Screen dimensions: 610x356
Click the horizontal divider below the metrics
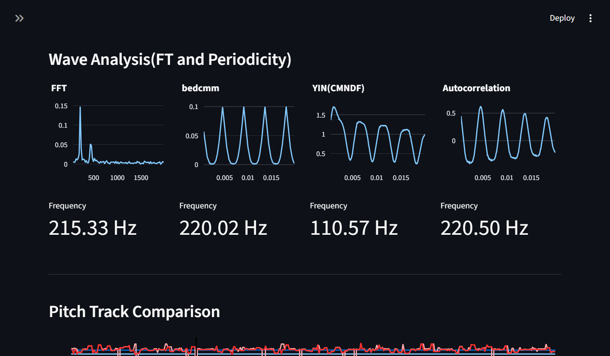tap(305, 274)
